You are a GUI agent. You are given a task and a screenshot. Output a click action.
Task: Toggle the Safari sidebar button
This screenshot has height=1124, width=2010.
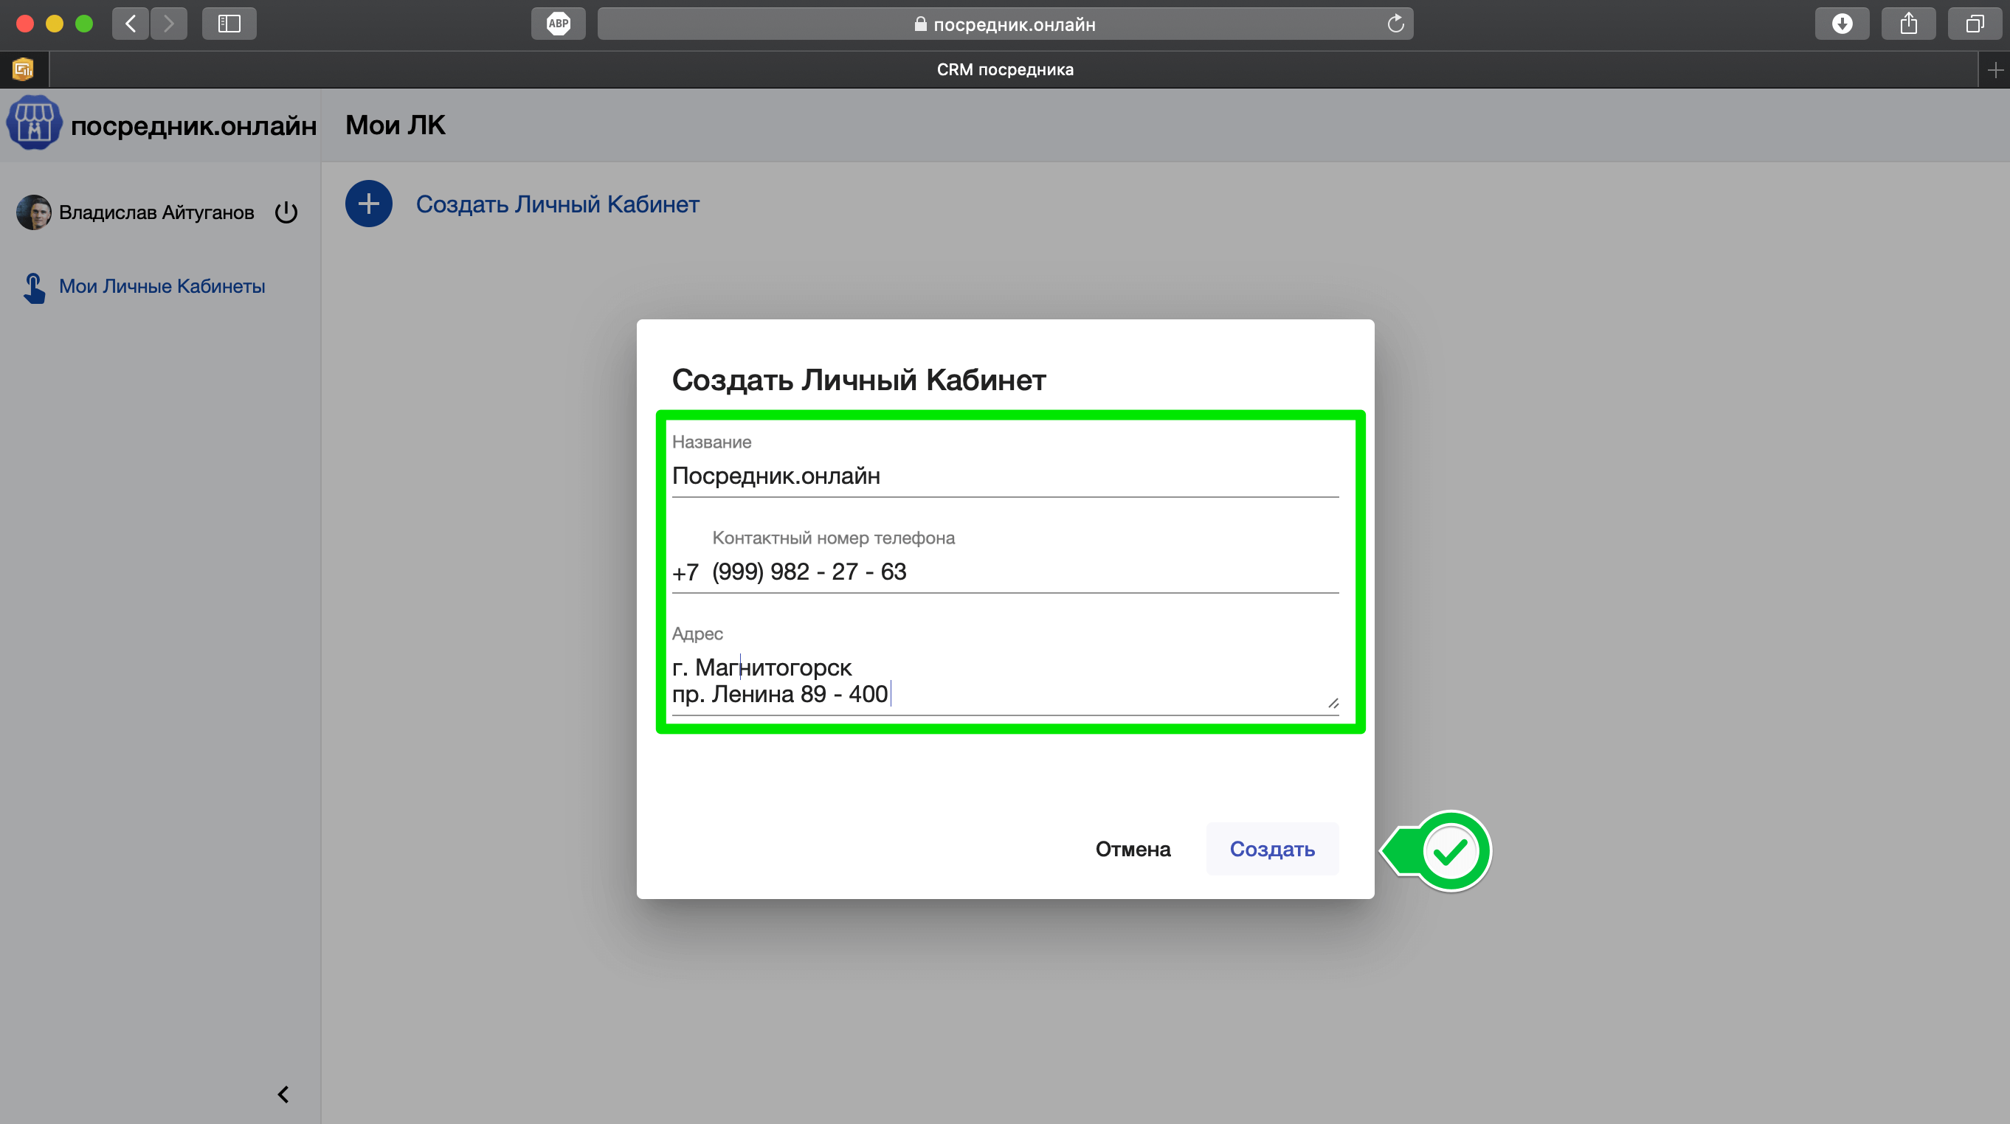pyautogui.click(x=229, y=24)
